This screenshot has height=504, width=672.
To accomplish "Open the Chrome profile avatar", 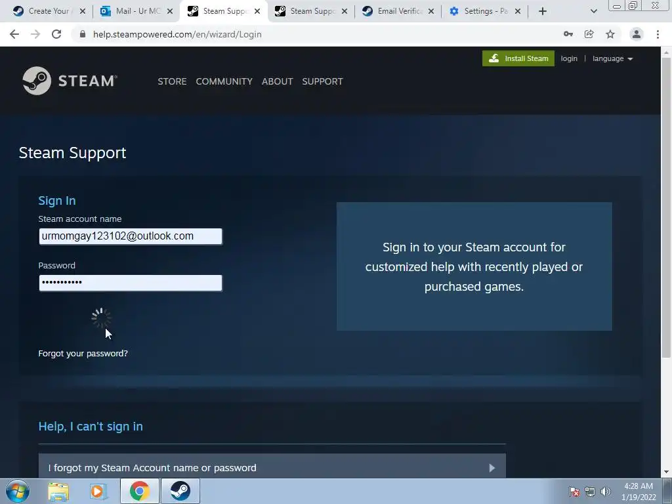I will click(637, 34).
